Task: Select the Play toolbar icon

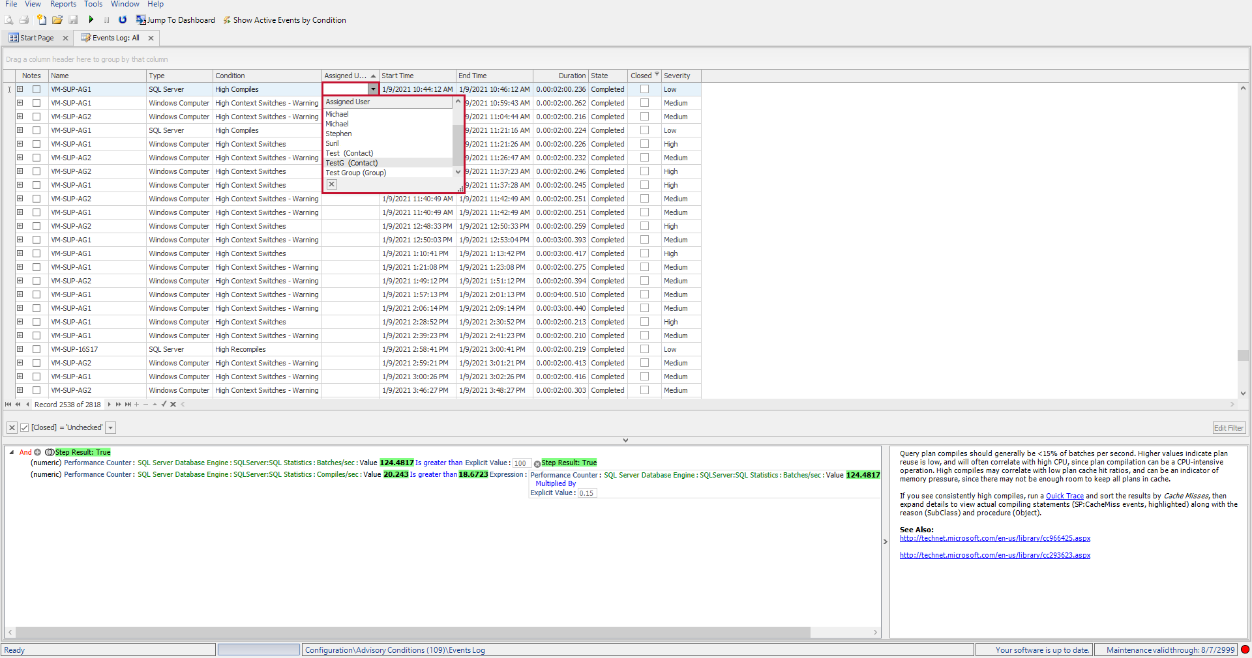Action: pyautogui.click(x=91, y=20)
